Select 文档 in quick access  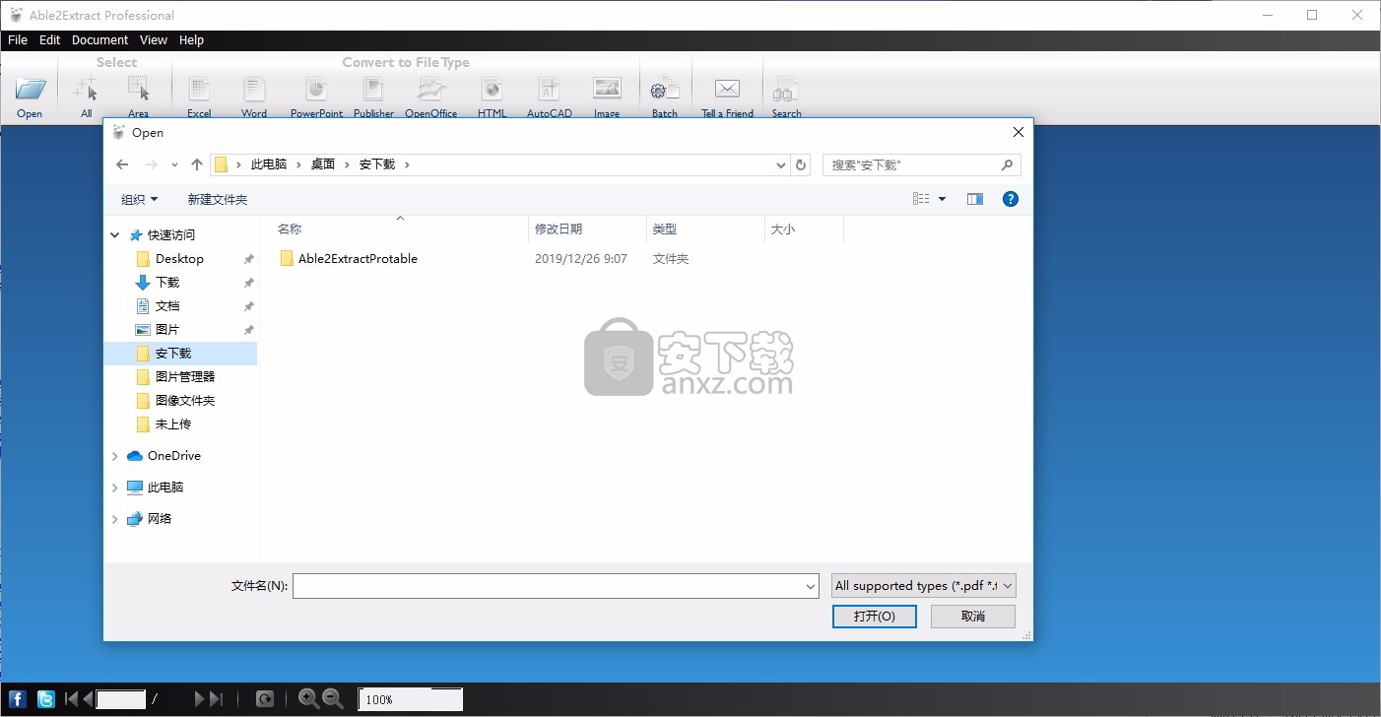pyautogui.click(x=167, y=306)
